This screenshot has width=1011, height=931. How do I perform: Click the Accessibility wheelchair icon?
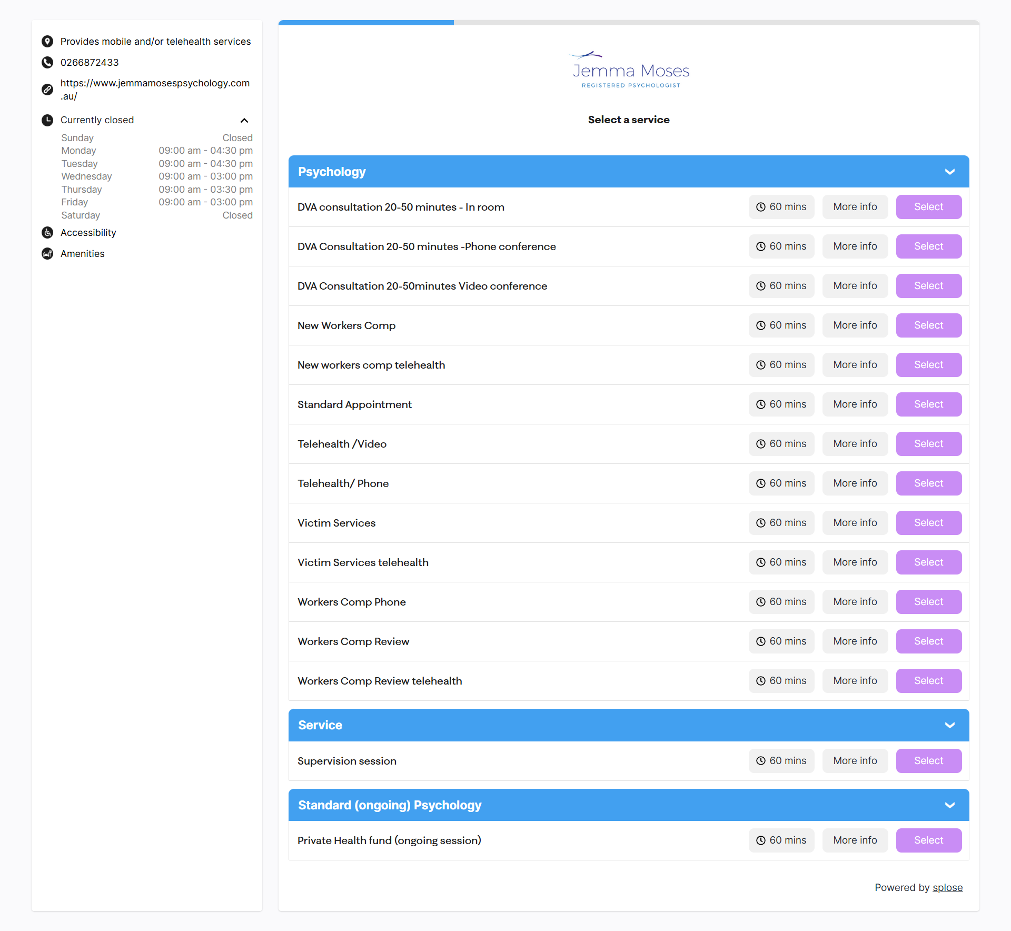(x=47, y=233)
